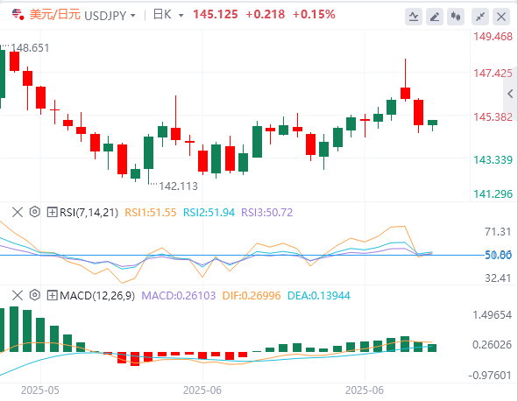
Task: Click the 美元/日元 pair name
Action: (55, 15)
